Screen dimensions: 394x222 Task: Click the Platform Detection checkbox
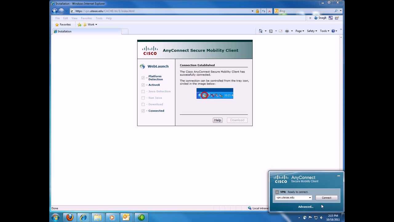[143, 78]
